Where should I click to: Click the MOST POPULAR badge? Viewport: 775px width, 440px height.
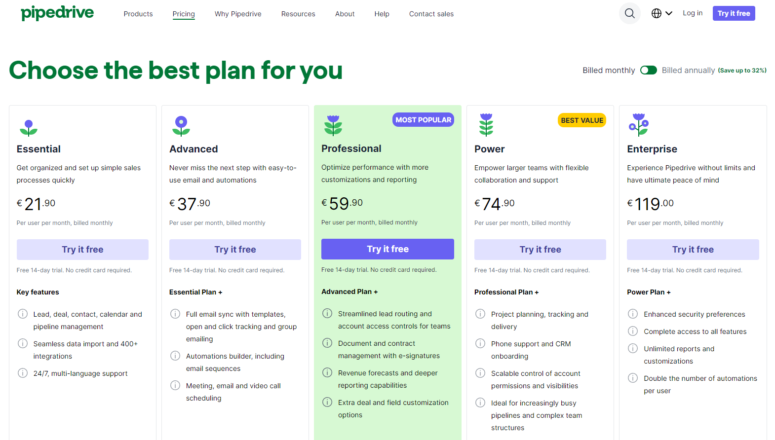(423, 120)
